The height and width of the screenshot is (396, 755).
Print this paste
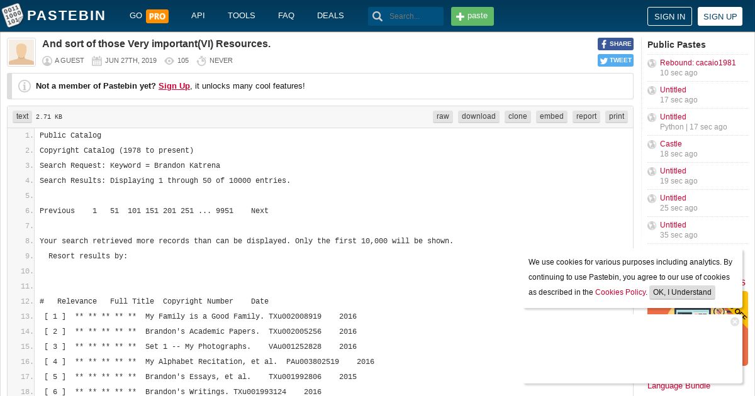(617, 117)
